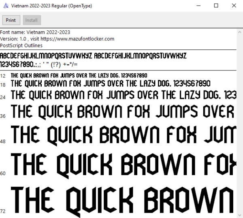Image resolution: width=243 pixels, height=218 pixels.
Task: Click the scrollbar up arrow
Action: 240,32
